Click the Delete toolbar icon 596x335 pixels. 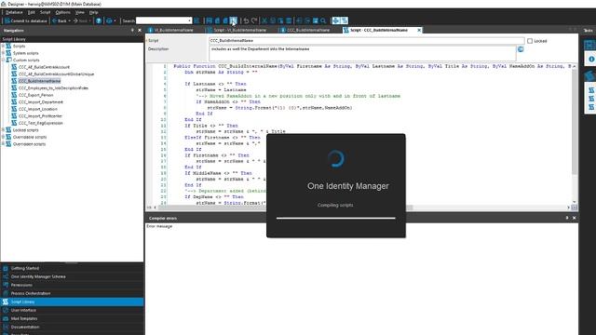click(x=289, y=20)
